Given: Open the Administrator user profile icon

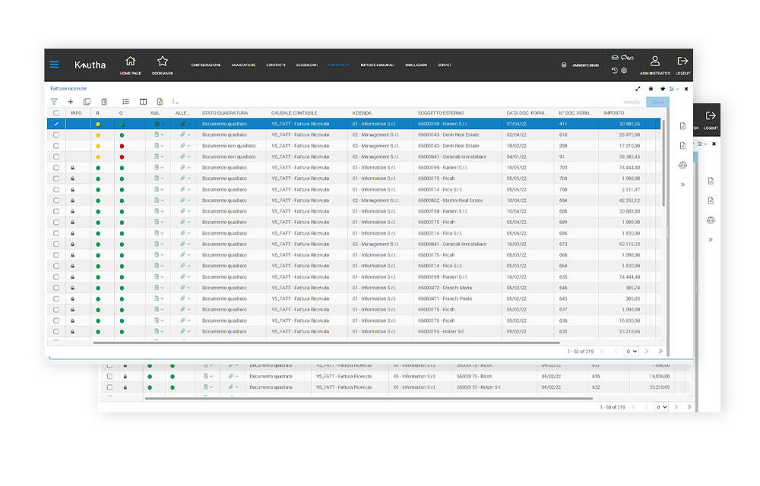Looking at the screenshot, I should coord(655,62).
